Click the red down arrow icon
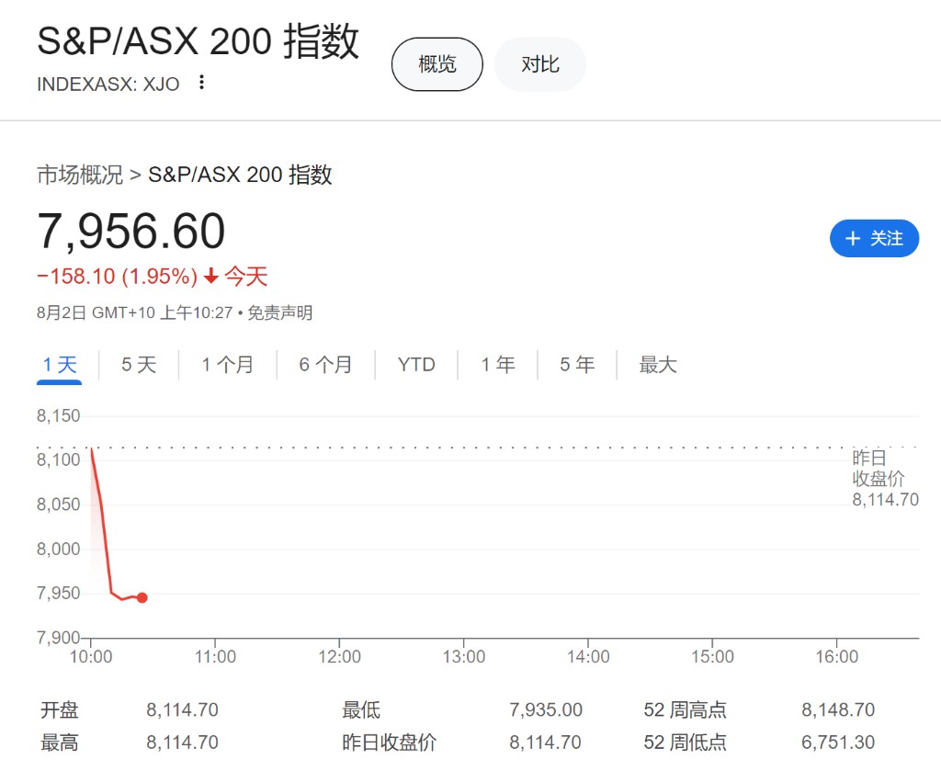 (x=211, y=276)
